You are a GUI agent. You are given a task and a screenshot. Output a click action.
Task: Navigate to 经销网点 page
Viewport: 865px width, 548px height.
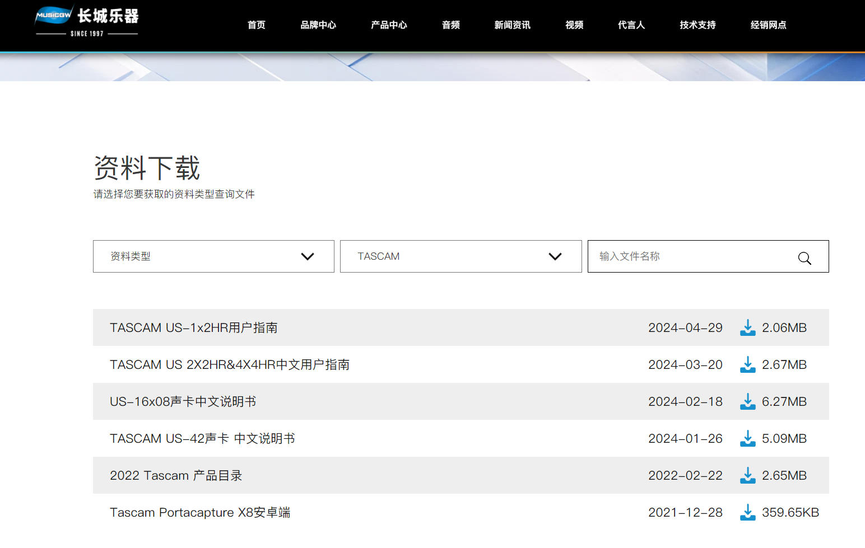point(768,25)
